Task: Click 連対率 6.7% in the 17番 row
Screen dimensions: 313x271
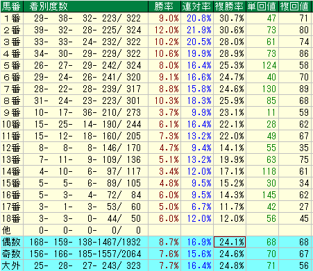Action: (x=197, y=207)
